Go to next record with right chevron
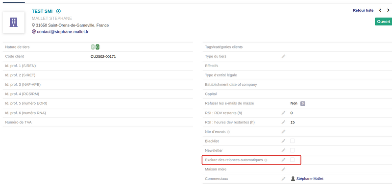The image size is (392, 190). (388, 10)
